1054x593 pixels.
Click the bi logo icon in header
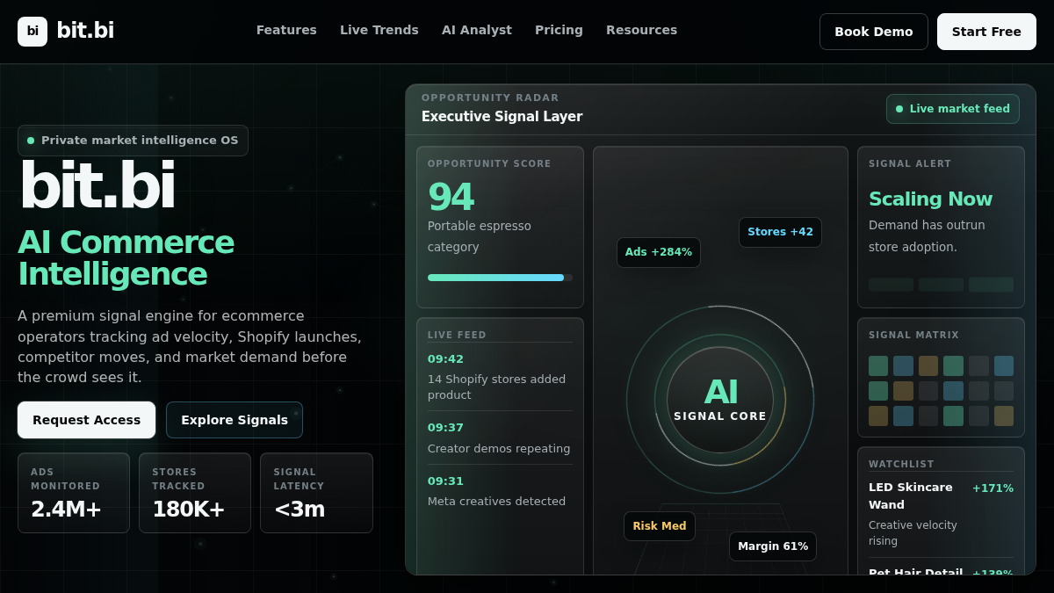(x=32, y=32)
